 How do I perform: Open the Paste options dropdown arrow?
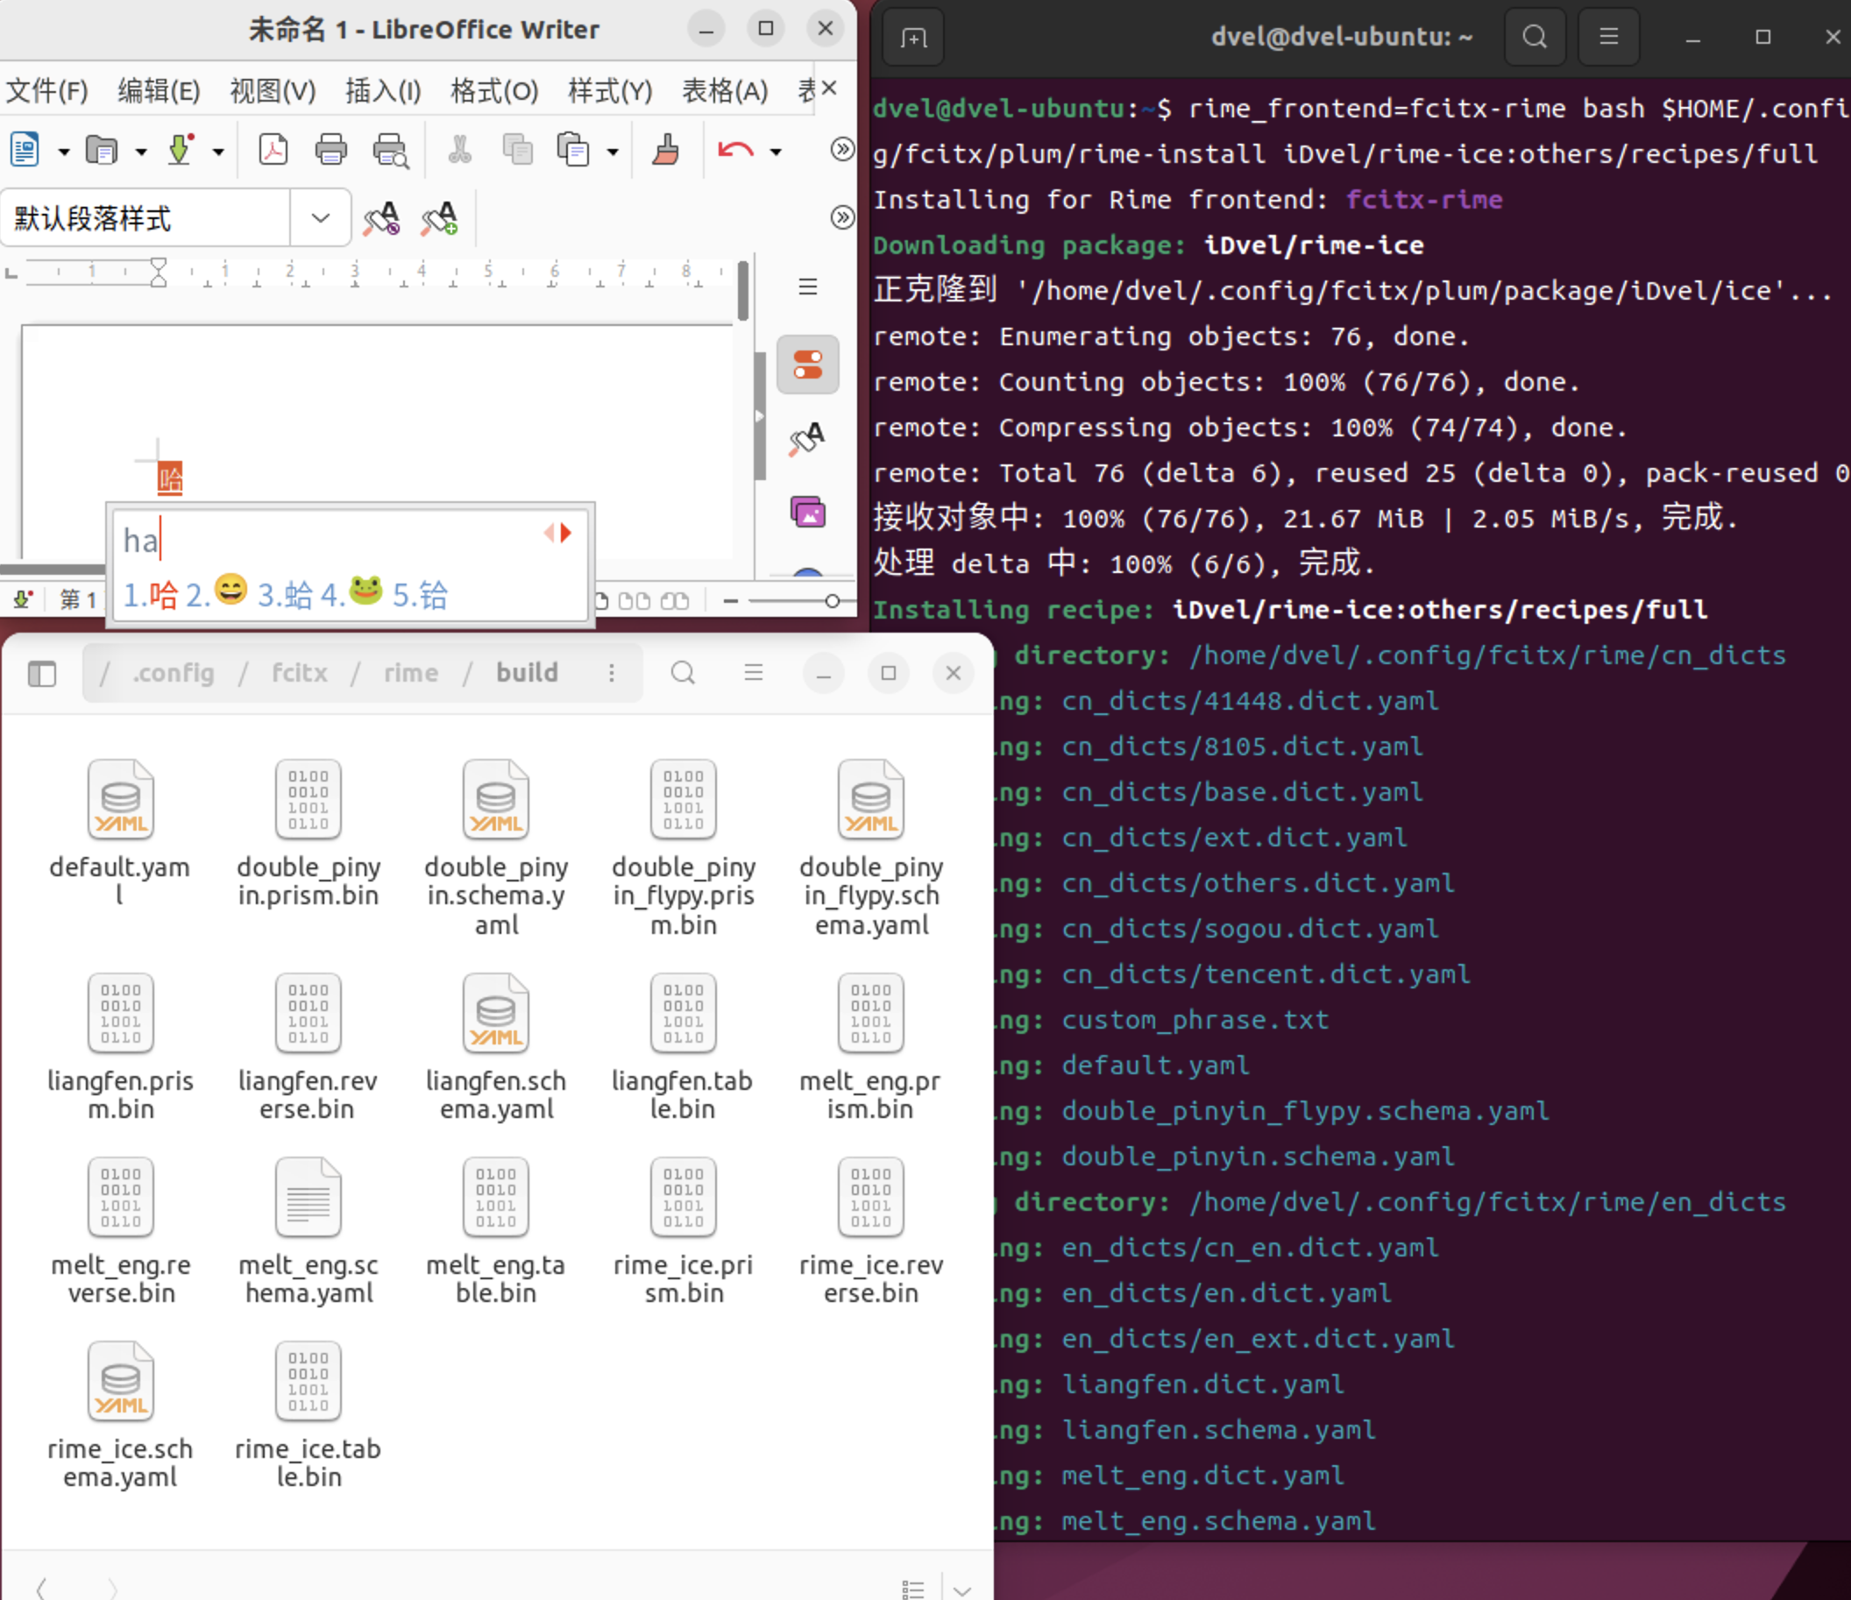(x=613, y=152)
